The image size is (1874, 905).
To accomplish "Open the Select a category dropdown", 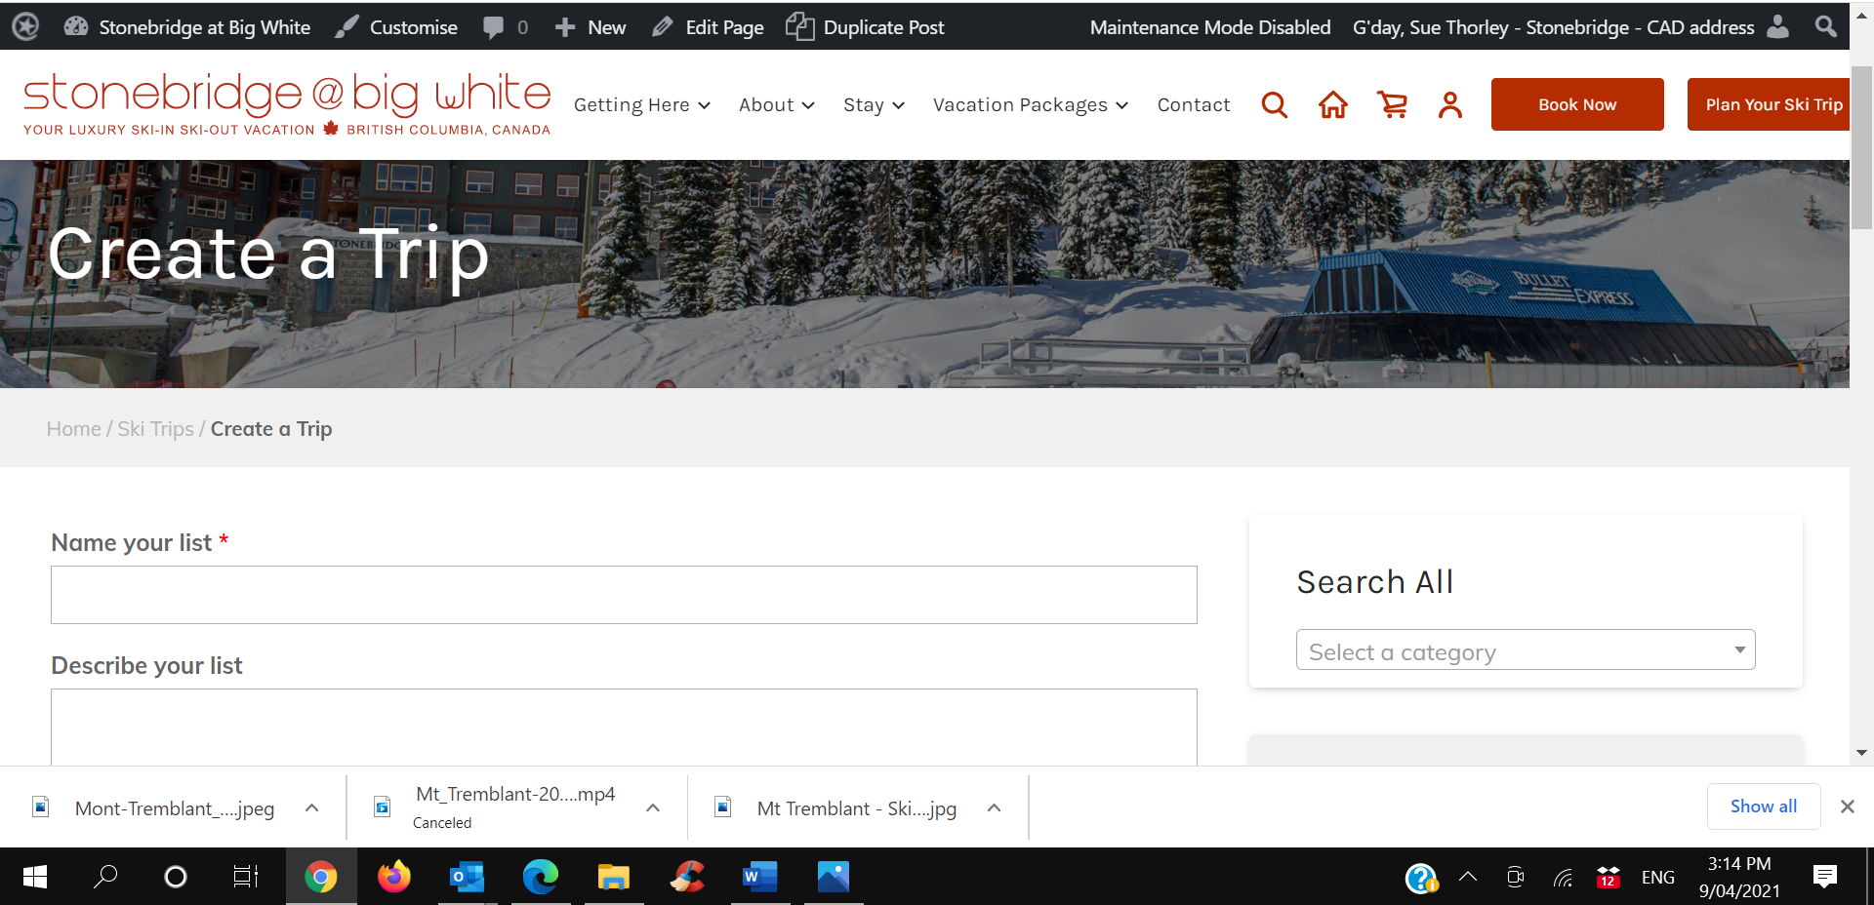I will click(1526, 649).
